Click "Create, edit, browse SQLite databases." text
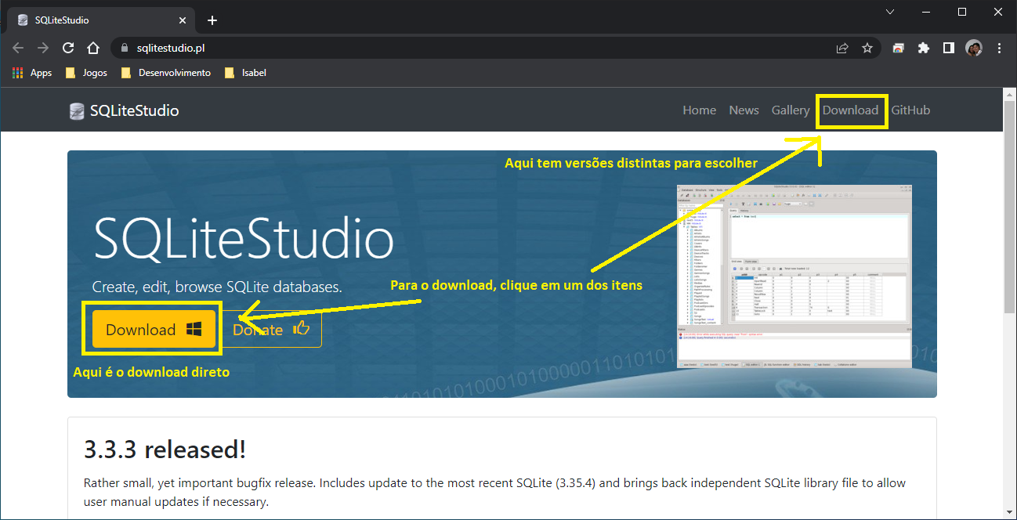The image size is (1017, 520). 217,287
